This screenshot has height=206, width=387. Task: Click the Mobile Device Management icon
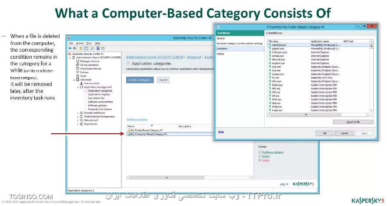[x=82, y=117]
